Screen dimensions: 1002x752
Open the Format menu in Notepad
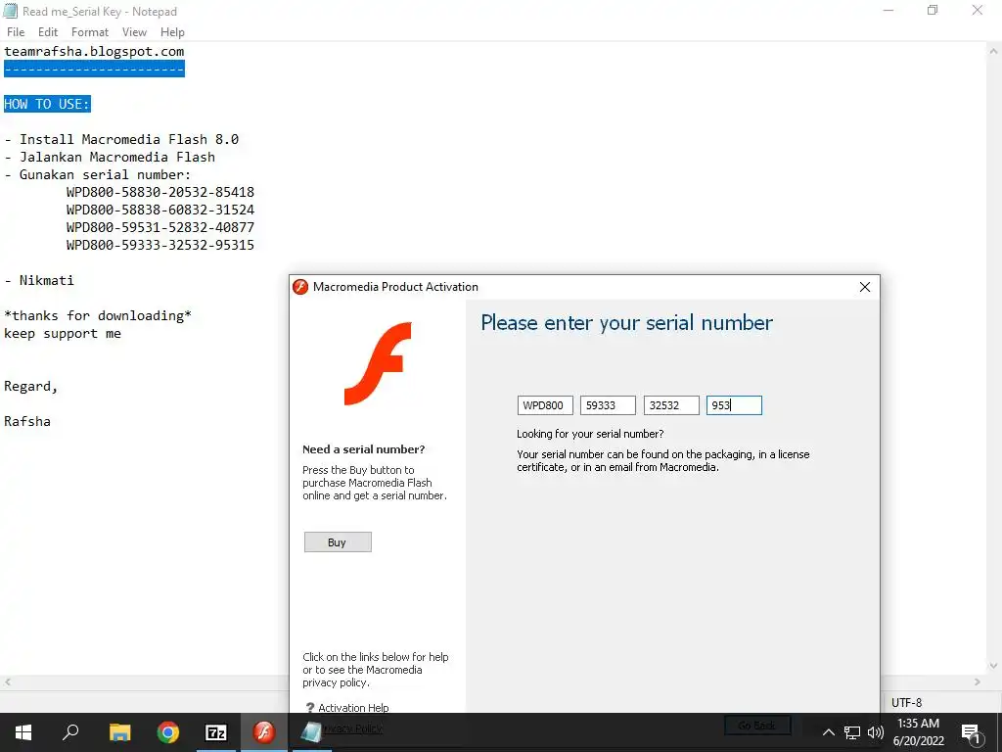[x=89, y=32]
